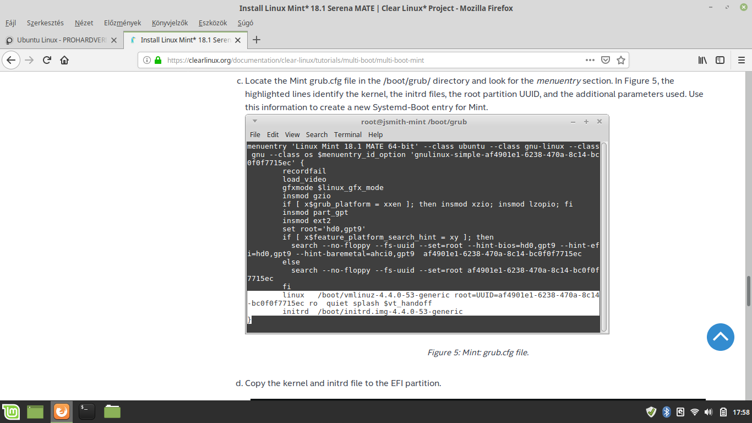The width and height of the screenshot is (752, 423).
Task: Click the 'Locate the Mint grub.cfg file' paragraph
Action: [474, 94]
